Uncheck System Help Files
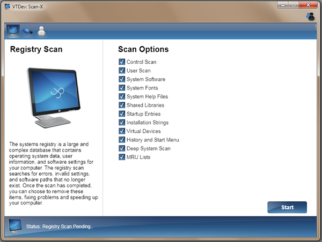 point(122,96)
